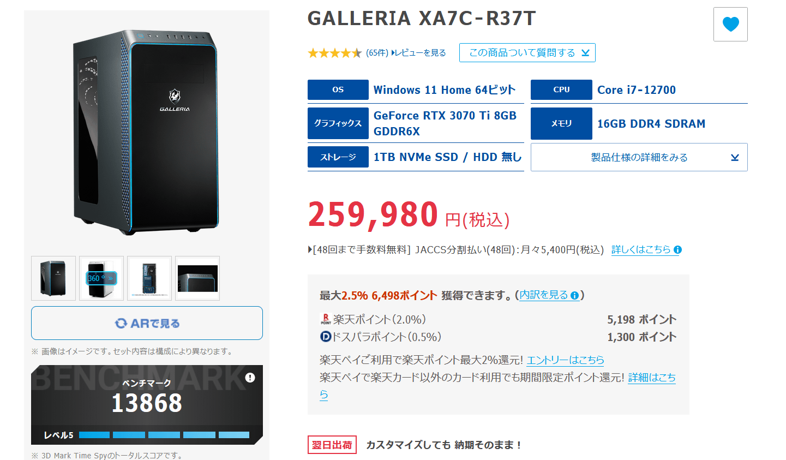Click 詳細はこちら point campaign link

652,378
